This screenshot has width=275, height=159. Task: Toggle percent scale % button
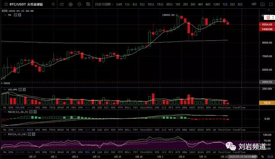tap(262, 157)
